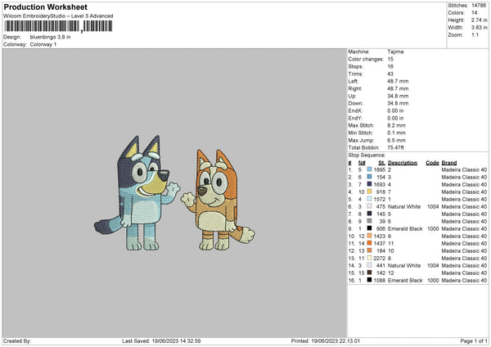Screen dimensions: 491x347
Task: Click the light blue swatch with 1895 stitches
Action: [369, 169]
